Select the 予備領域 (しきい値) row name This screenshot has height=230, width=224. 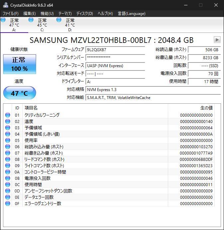(42, 134)
